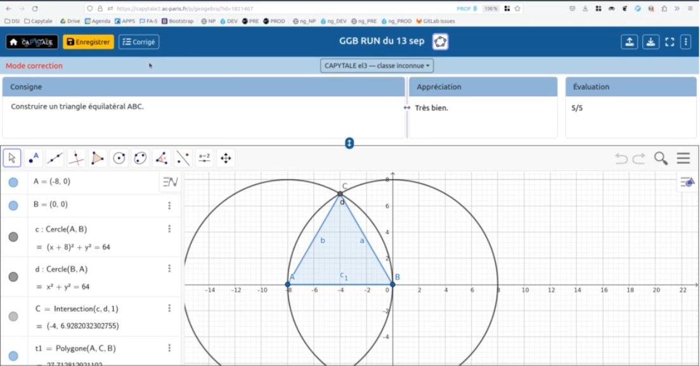
Task: Reload the page in the browser
Action: 35,8
